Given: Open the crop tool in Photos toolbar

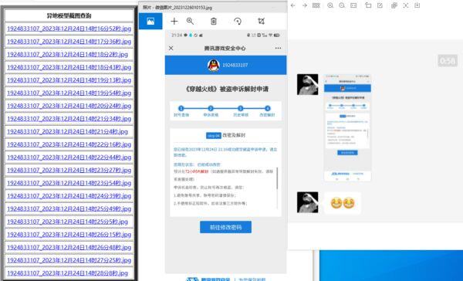Looking at the screenshot, I should [x=262, y=22].
